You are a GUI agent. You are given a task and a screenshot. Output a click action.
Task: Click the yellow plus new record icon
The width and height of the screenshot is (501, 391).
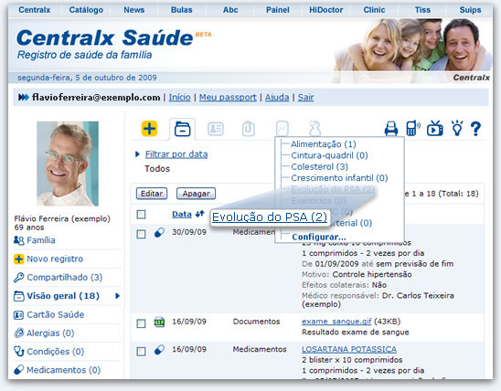(x=149, y=129)
